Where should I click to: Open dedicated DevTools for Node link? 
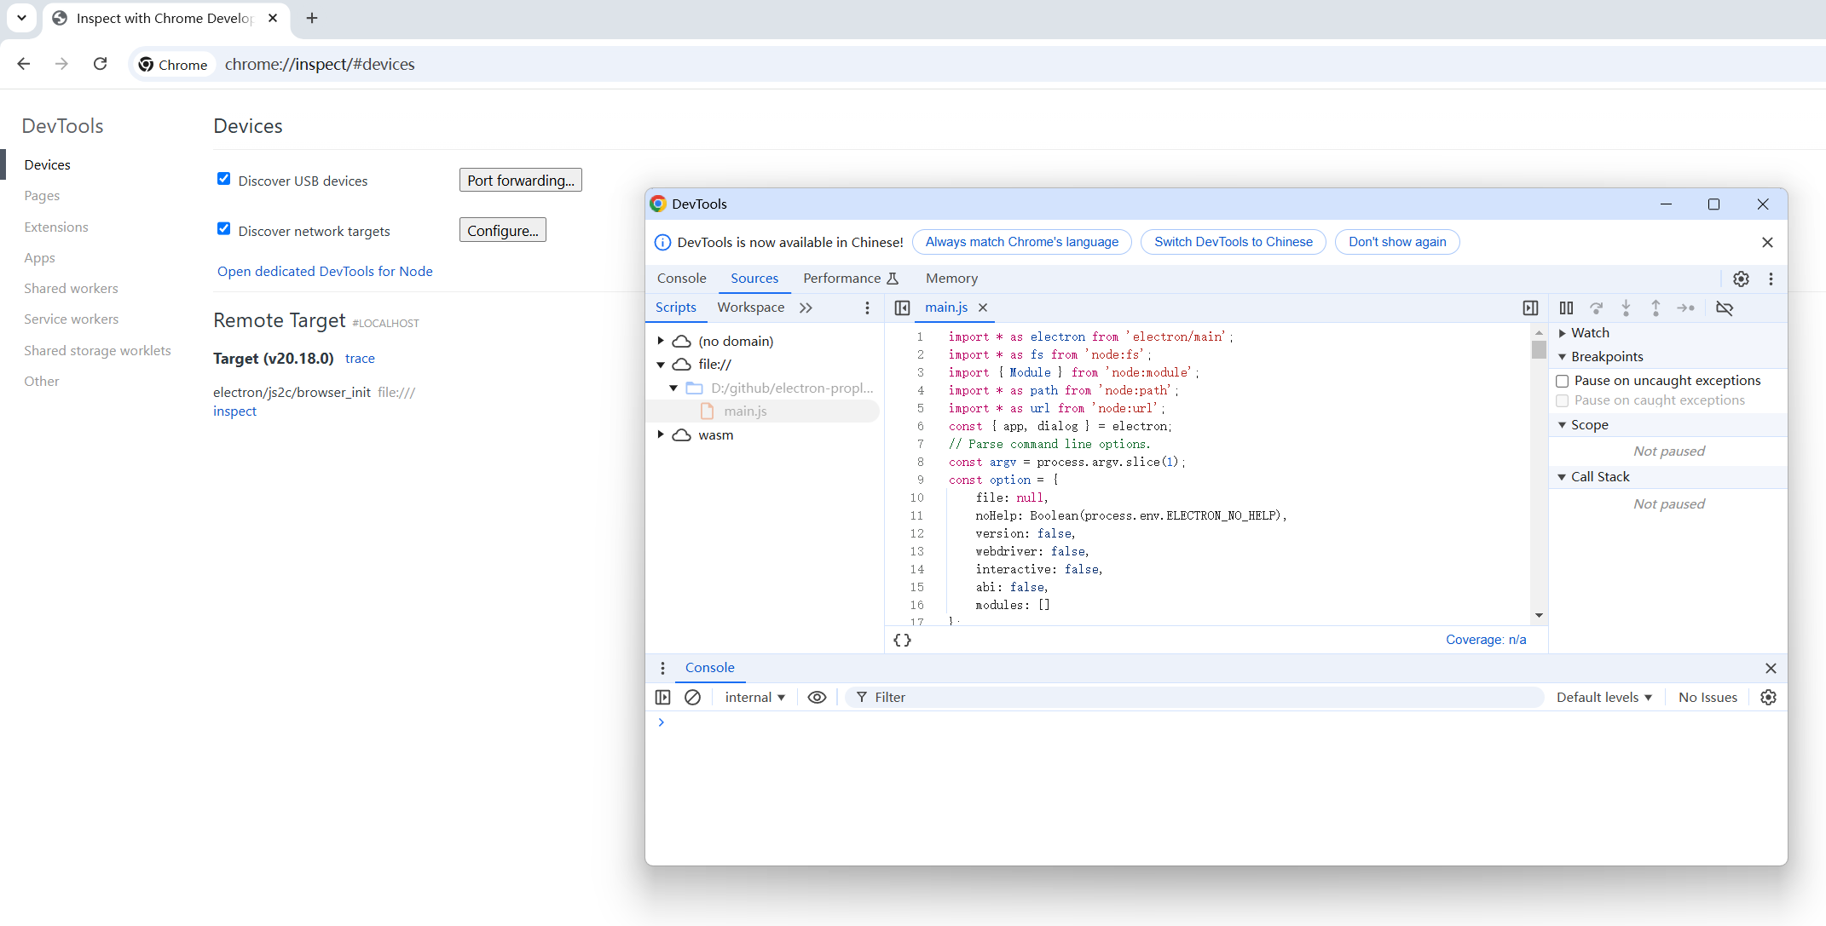[x=325, y=271]
